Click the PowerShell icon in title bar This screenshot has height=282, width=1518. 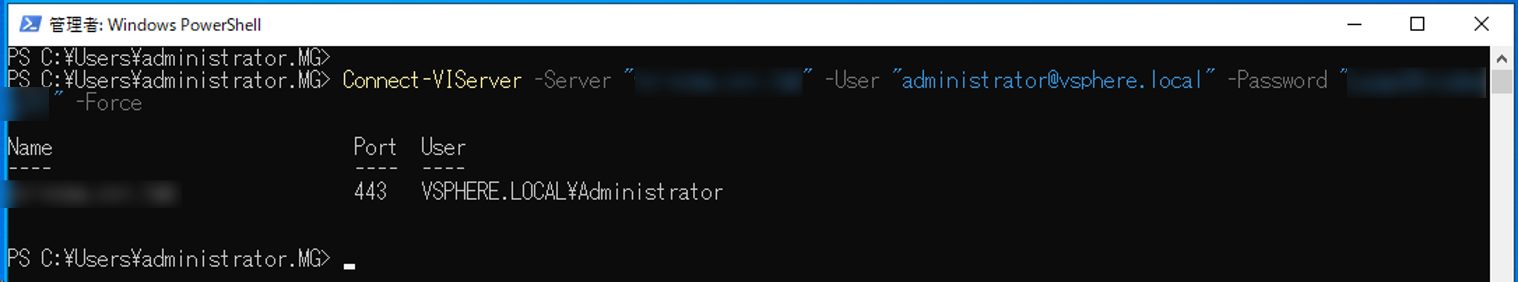(29, 24)
